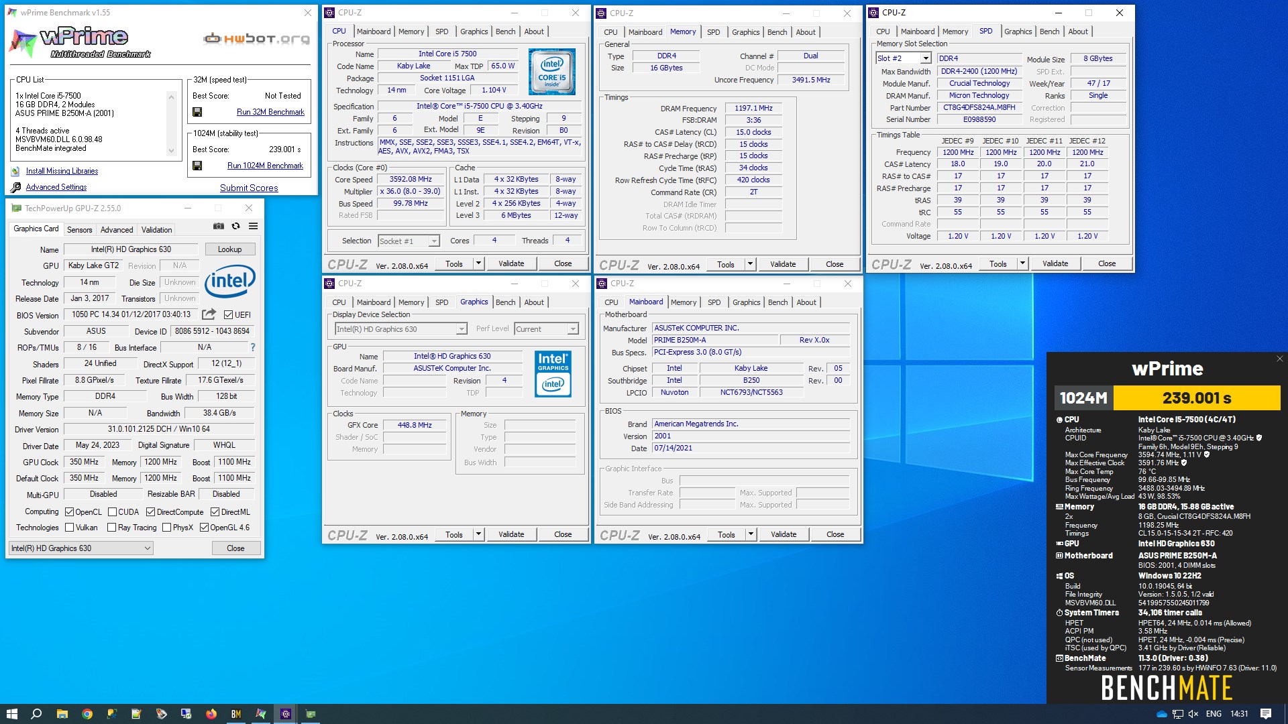Click the Intel Core i5 badge in CPU-Z
This screenshot has width=1288, height=724.
click(x=551, y=71)
